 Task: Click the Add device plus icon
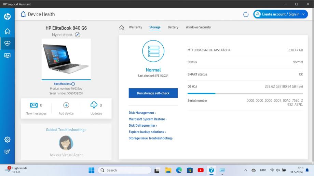66,105
